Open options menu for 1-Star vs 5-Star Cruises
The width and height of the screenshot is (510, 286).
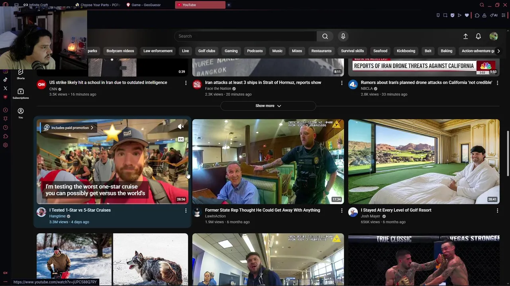point(186,211)
